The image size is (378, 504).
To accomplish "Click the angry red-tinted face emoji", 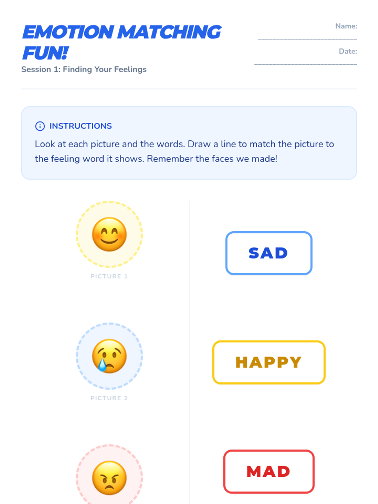I will click(x=109, y=478).
